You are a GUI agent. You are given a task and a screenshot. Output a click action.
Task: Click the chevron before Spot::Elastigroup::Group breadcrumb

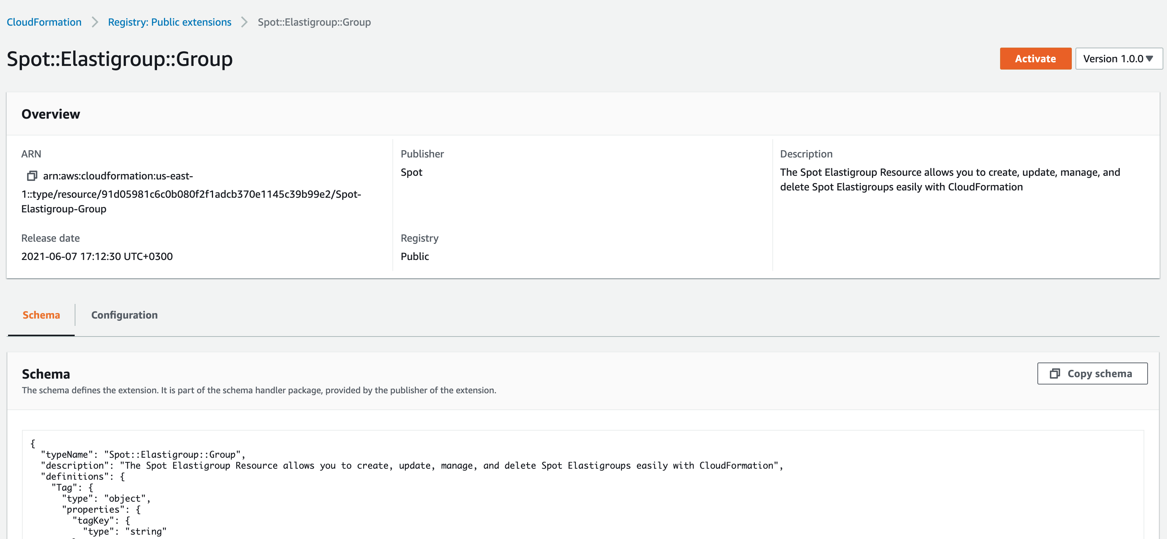click(x=244, y=22)
